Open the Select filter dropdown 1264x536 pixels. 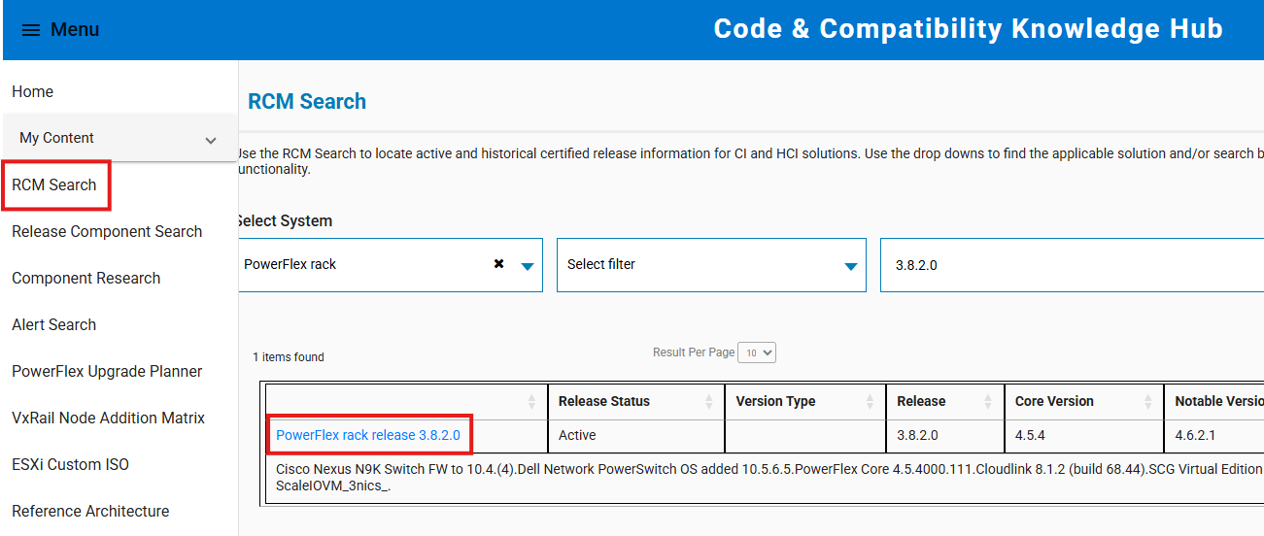click(711, 264)
